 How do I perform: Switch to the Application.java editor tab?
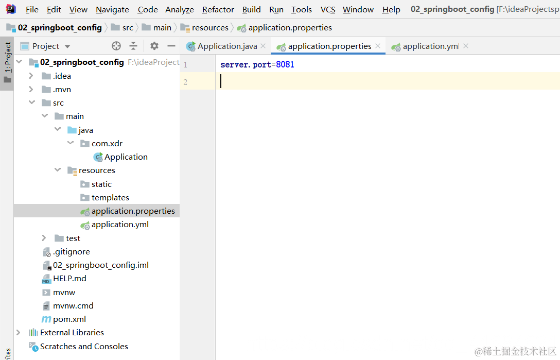pos(227,46)
